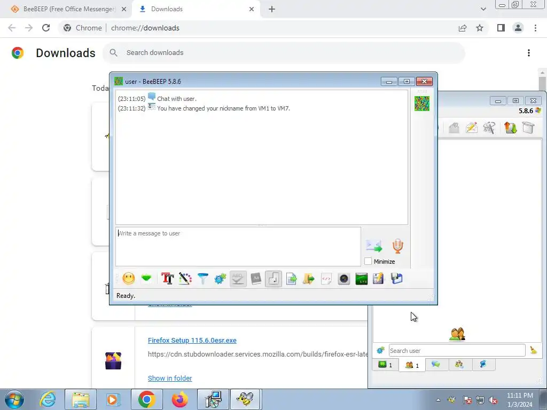This screenshot has height=410, width=547.
Task: Click the envelope with pencil compose icon
Action: click(x=472, y=128)
